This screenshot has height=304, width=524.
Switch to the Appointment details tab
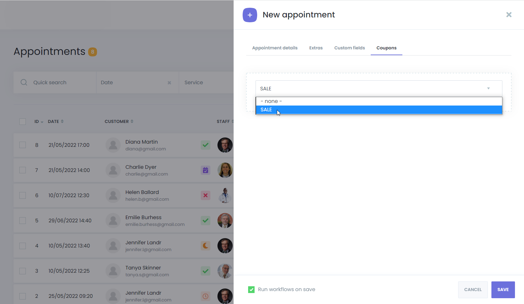275,48
